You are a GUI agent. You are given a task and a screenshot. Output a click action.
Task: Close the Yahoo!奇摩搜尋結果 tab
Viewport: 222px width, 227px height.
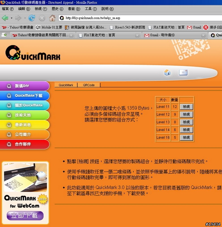click(71, 35)
